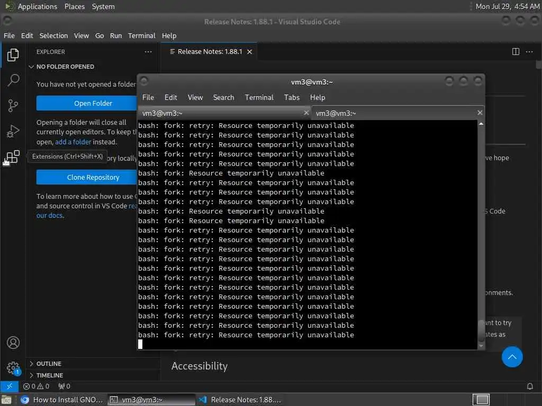
Task: Split the editor to the right
Action: point(516,52)
